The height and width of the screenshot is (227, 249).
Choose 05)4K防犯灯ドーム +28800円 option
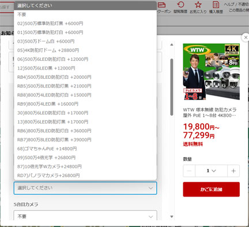click(x=85, y=50)
